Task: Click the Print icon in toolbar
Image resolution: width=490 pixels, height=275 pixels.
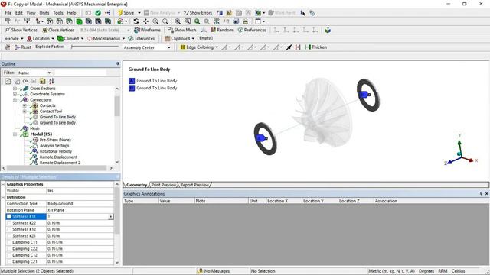Action: tap(246, 21)
